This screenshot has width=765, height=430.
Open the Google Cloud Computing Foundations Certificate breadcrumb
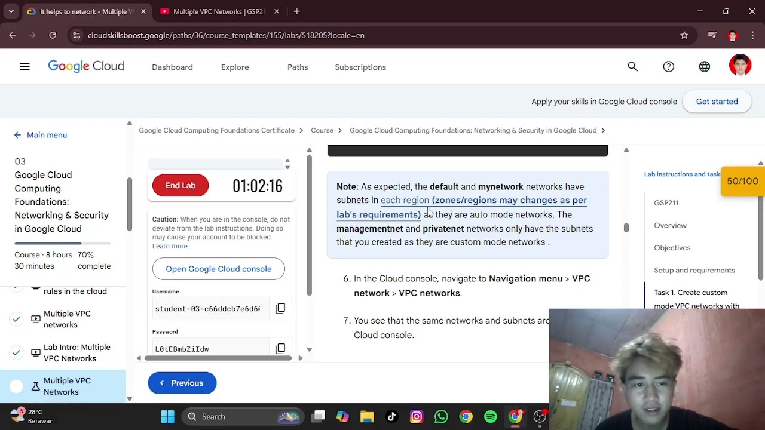point(216,130)
